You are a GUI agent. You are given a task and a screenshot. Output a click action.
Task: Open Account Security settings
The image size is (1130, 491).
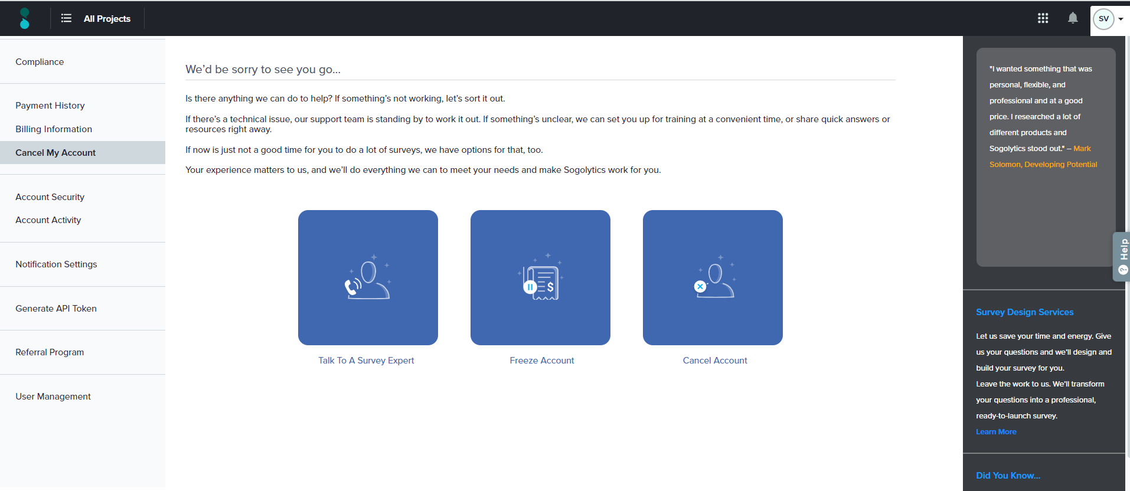point(50,197)
